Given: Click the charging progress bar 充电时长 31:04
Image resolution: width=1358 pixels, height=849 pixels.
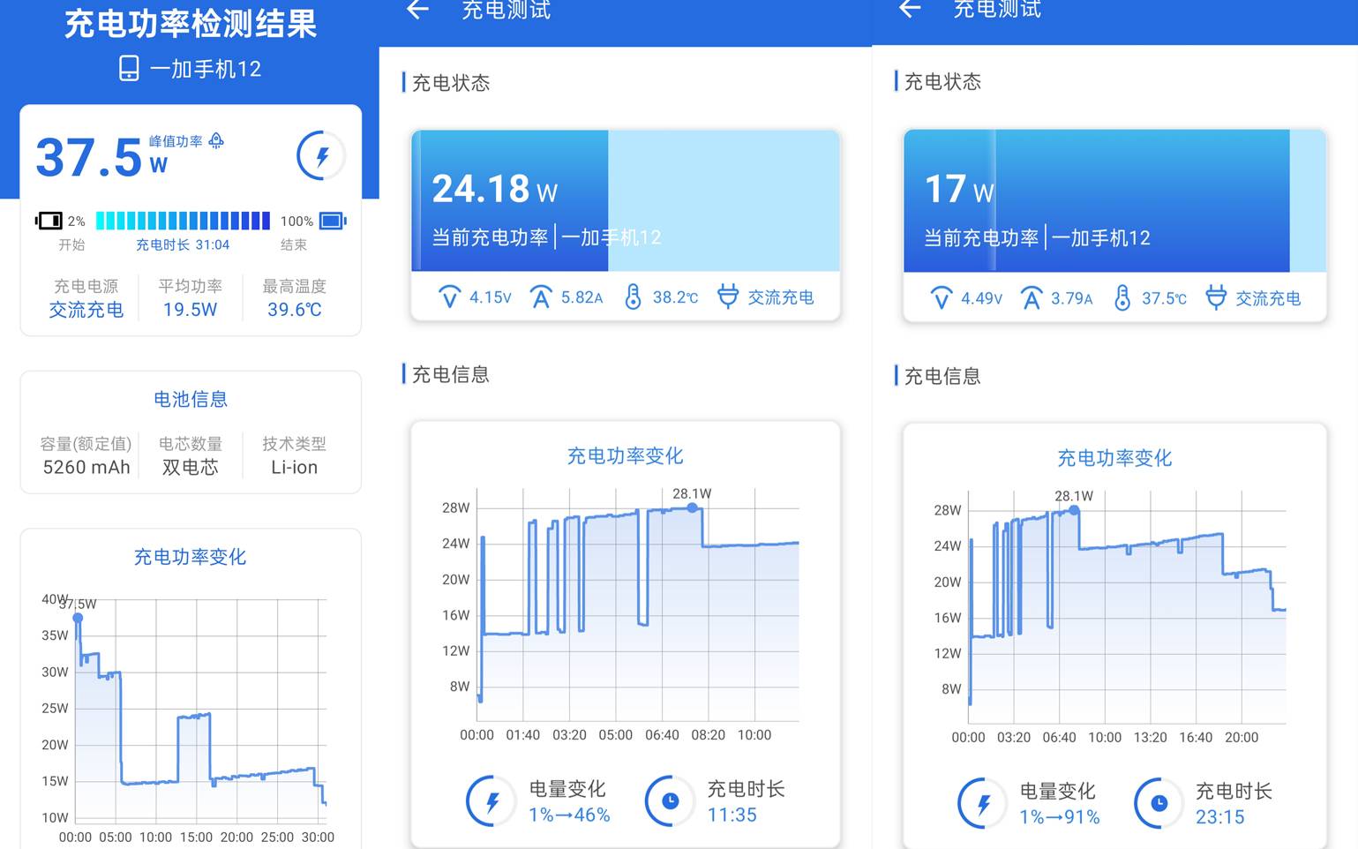Looking at the screenshot, I should click(x=183, y=221).
